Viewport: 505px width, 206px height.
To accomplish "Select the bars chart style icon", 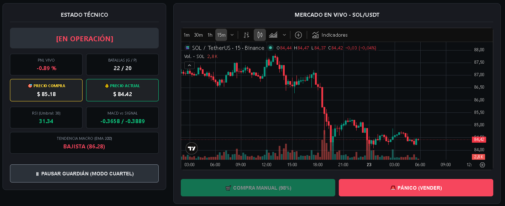I will 246,35.
